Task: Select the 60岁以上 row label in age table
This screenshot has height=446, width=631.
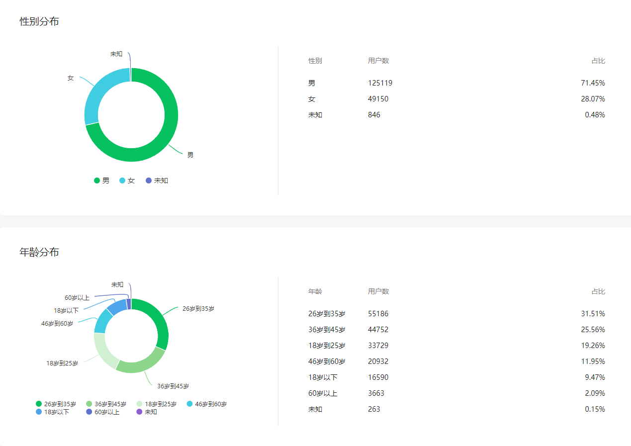Action: coord(323,393)
